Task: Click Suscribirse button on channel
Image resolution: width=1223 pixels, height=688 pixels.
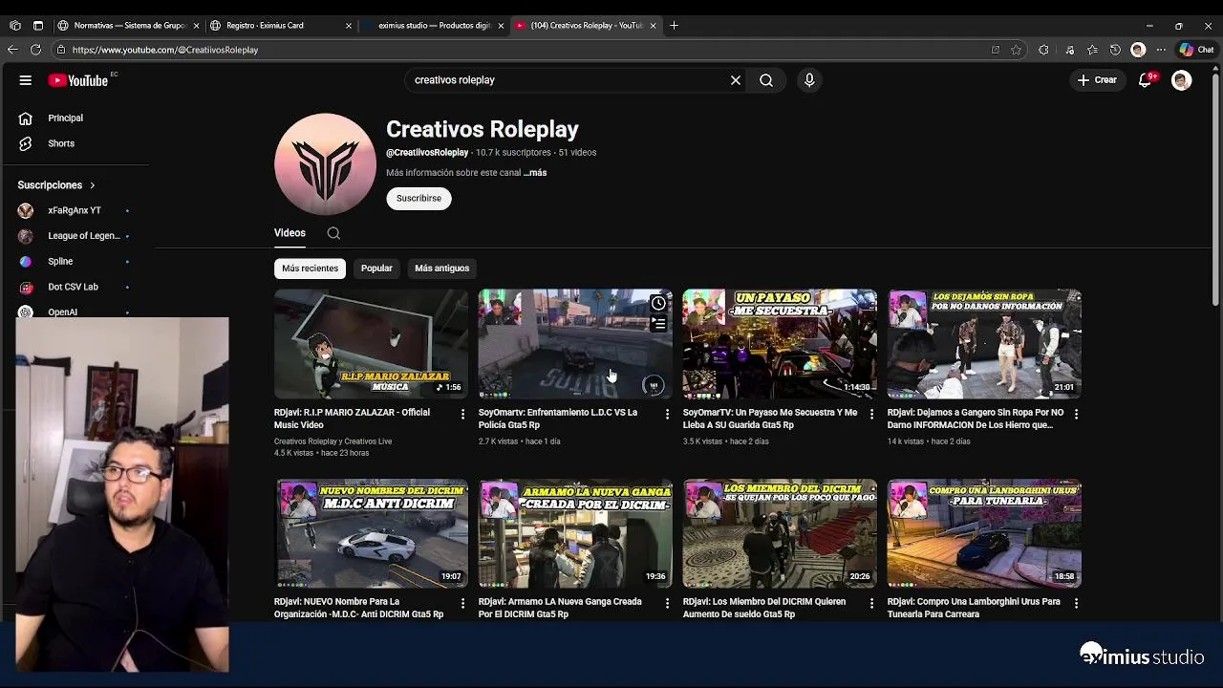Action: point(418,198)
